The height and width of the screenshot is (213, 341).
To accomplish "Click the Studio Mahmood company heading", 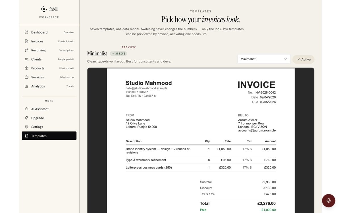I will point(149,83).
